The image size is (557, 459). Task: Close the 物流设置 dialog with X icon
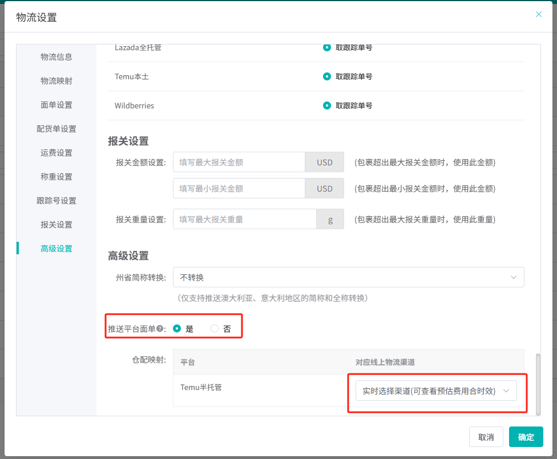(x=538, y=14)
